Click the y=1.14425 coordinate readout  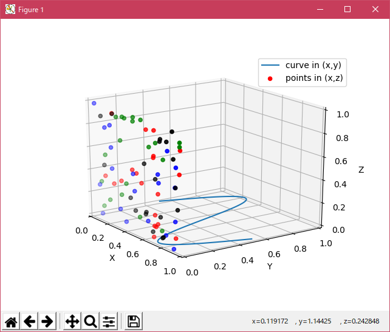315,321
